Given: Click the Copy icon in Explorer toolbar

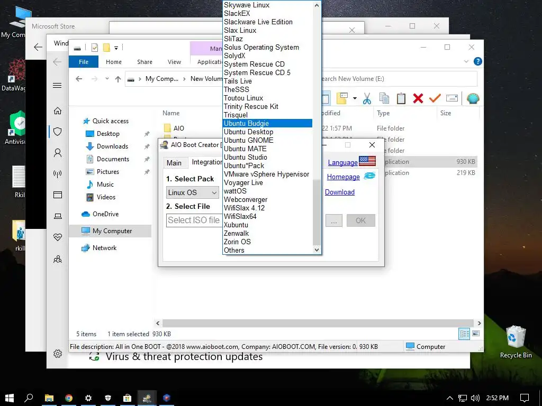Looking at the screenshot, I should 384,99.
